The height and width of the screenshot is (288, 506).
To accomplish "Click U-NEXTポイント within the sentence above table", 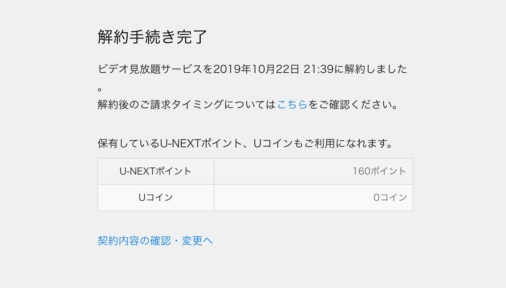I will tap(201, 143).
